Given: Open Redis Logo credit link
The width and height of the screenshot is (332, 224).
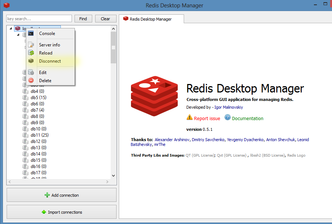Looking at the screenshot, I should 296,155.
